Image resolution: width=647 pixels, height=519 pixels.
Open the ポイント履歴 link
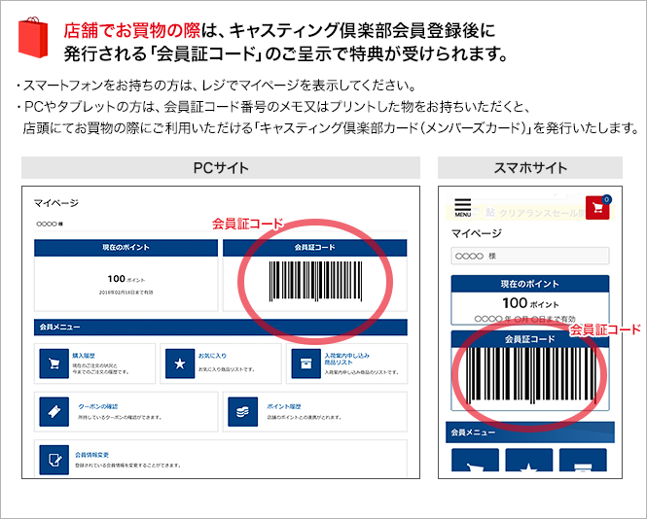(284, 406)
